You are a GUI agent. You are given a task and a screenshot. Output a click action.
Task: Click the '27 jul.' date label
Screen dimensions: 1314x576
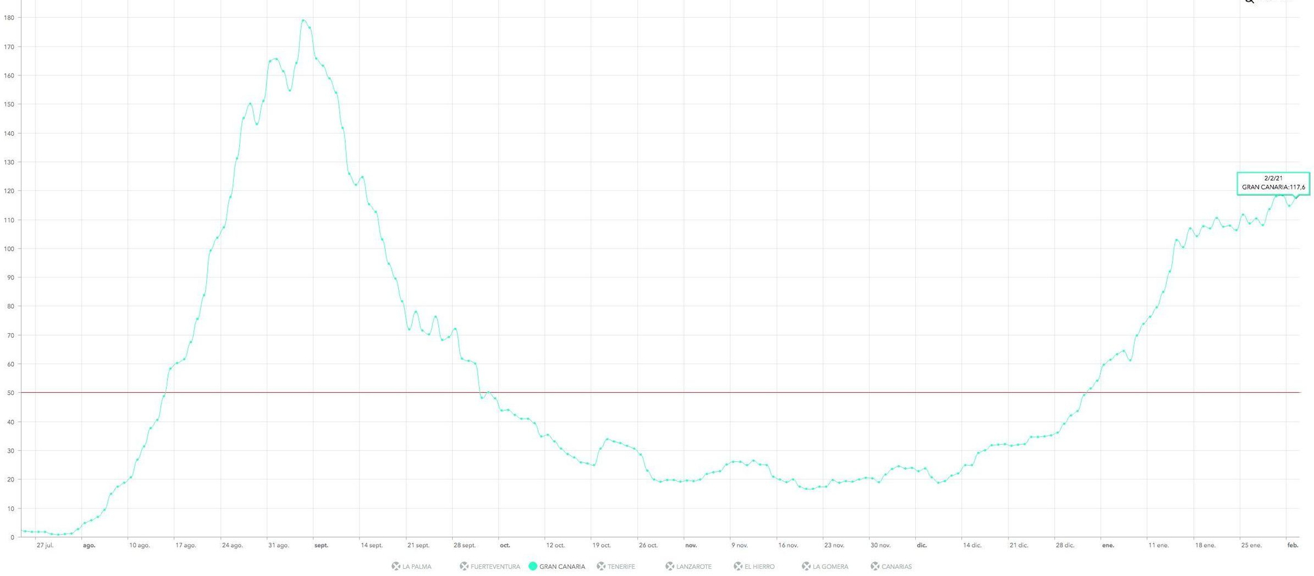45,545
